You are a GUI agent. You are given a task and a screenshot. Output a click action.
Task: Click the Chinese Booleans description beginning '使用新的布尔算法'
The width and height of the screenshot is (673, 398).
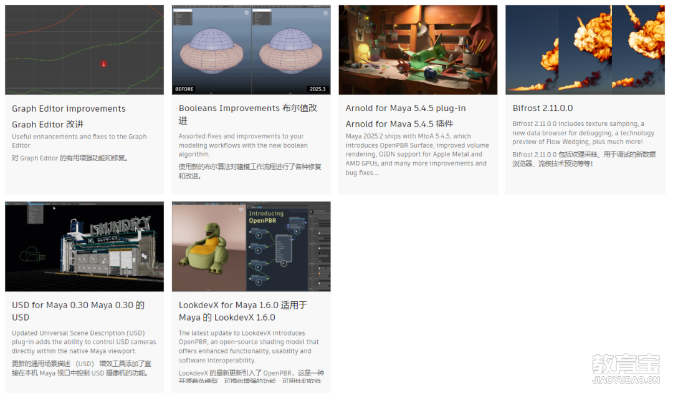click(250, 172)
